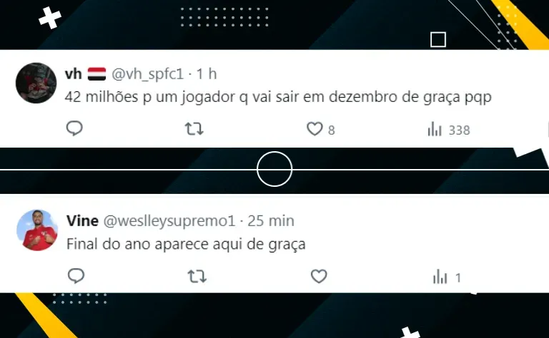The height and width of the screenshot is (338, 549).
Task: Open the @vh_spfc1 handle link
Action: coord(147,74)
